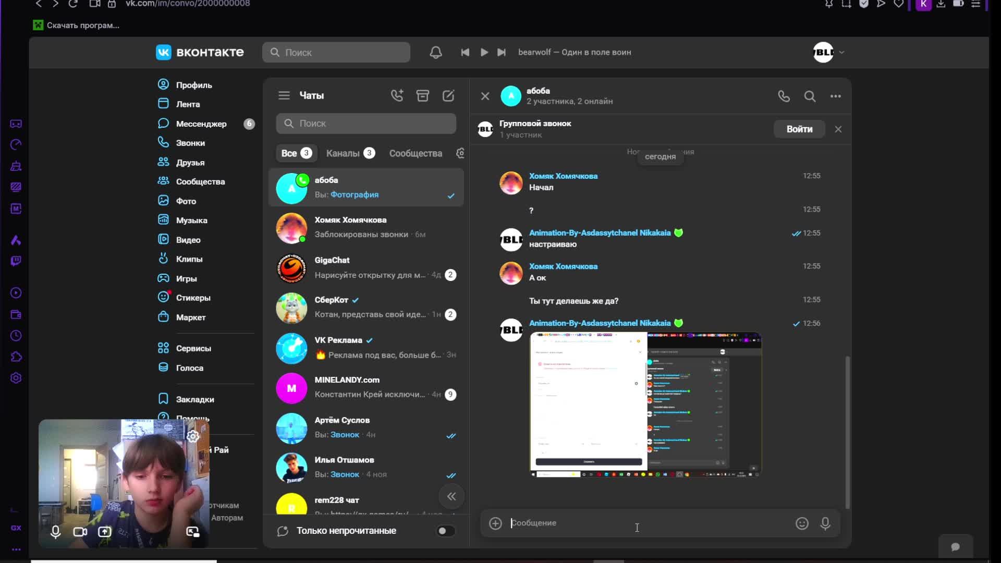Join the group call with Войти
This screenshot has height=563, width=1001.
tap(799, 129)
